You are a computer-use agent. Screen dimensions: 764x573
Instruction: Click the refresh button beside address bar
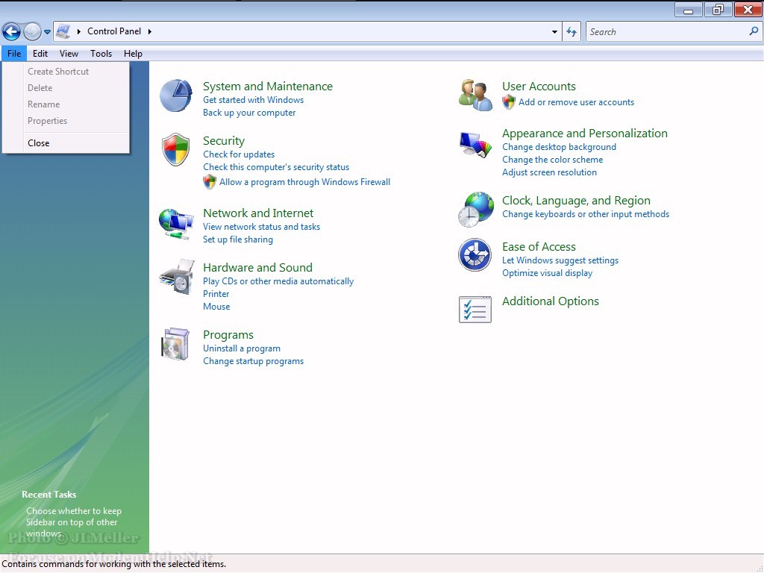pos(572,31)
